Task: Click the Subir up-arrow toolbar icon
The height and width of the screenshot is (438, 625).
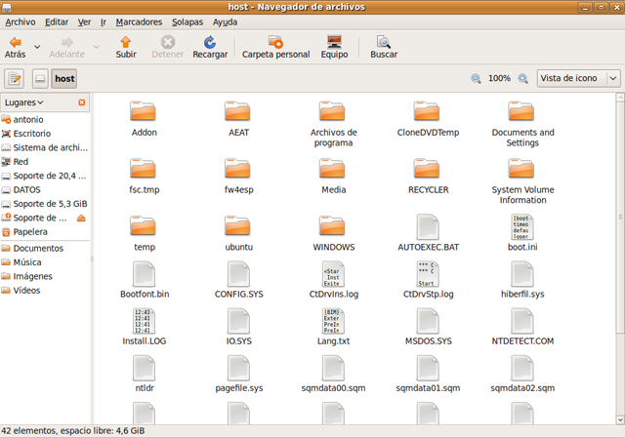Action: 126,43
